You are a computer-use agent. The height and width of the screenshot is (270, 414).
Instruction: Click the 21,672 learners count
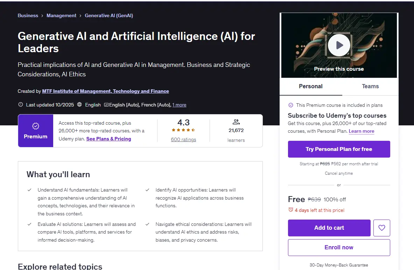click(236, 130)
